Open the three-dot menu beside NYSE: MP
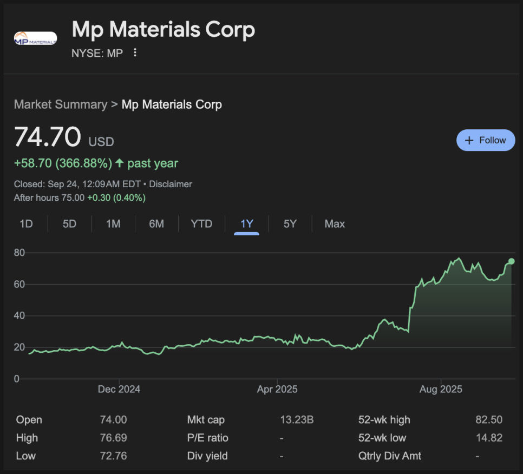523x474 pixels. [135, 52]
